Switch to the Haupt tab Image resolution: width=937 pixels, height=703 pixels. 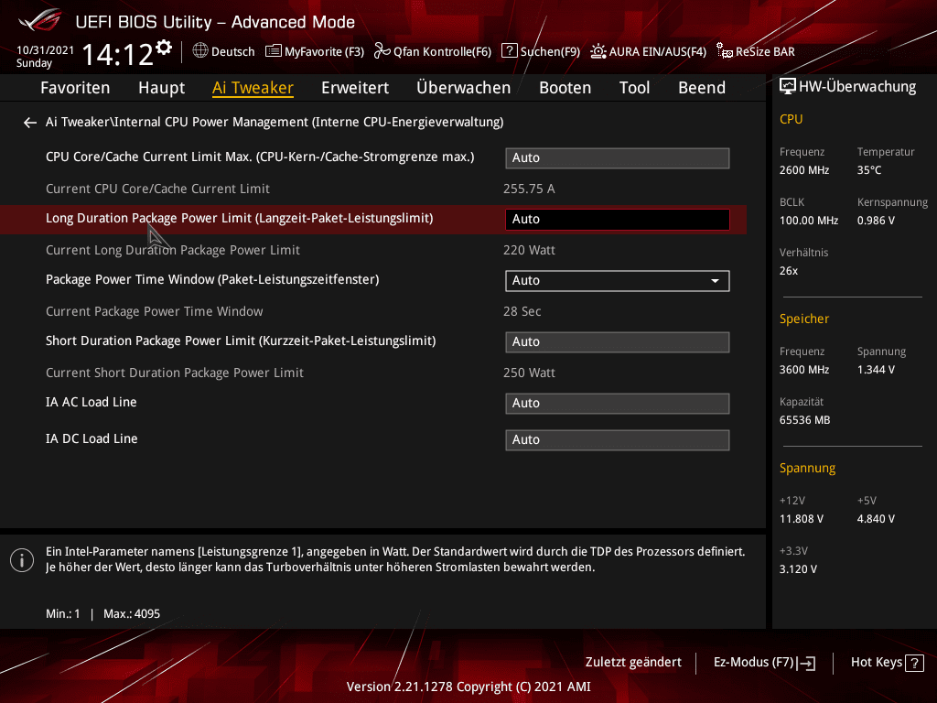point(161,88)
